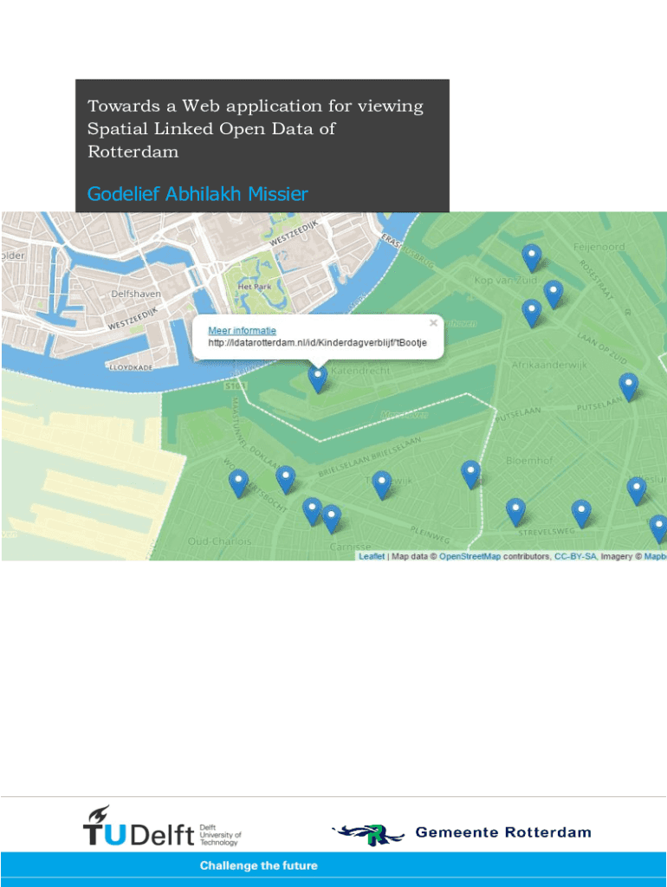Click the author name Godelief Abhilakh Missier
The width and height of the screenshot is (667, 887).
pyautogui.click(x=198, y=194)
